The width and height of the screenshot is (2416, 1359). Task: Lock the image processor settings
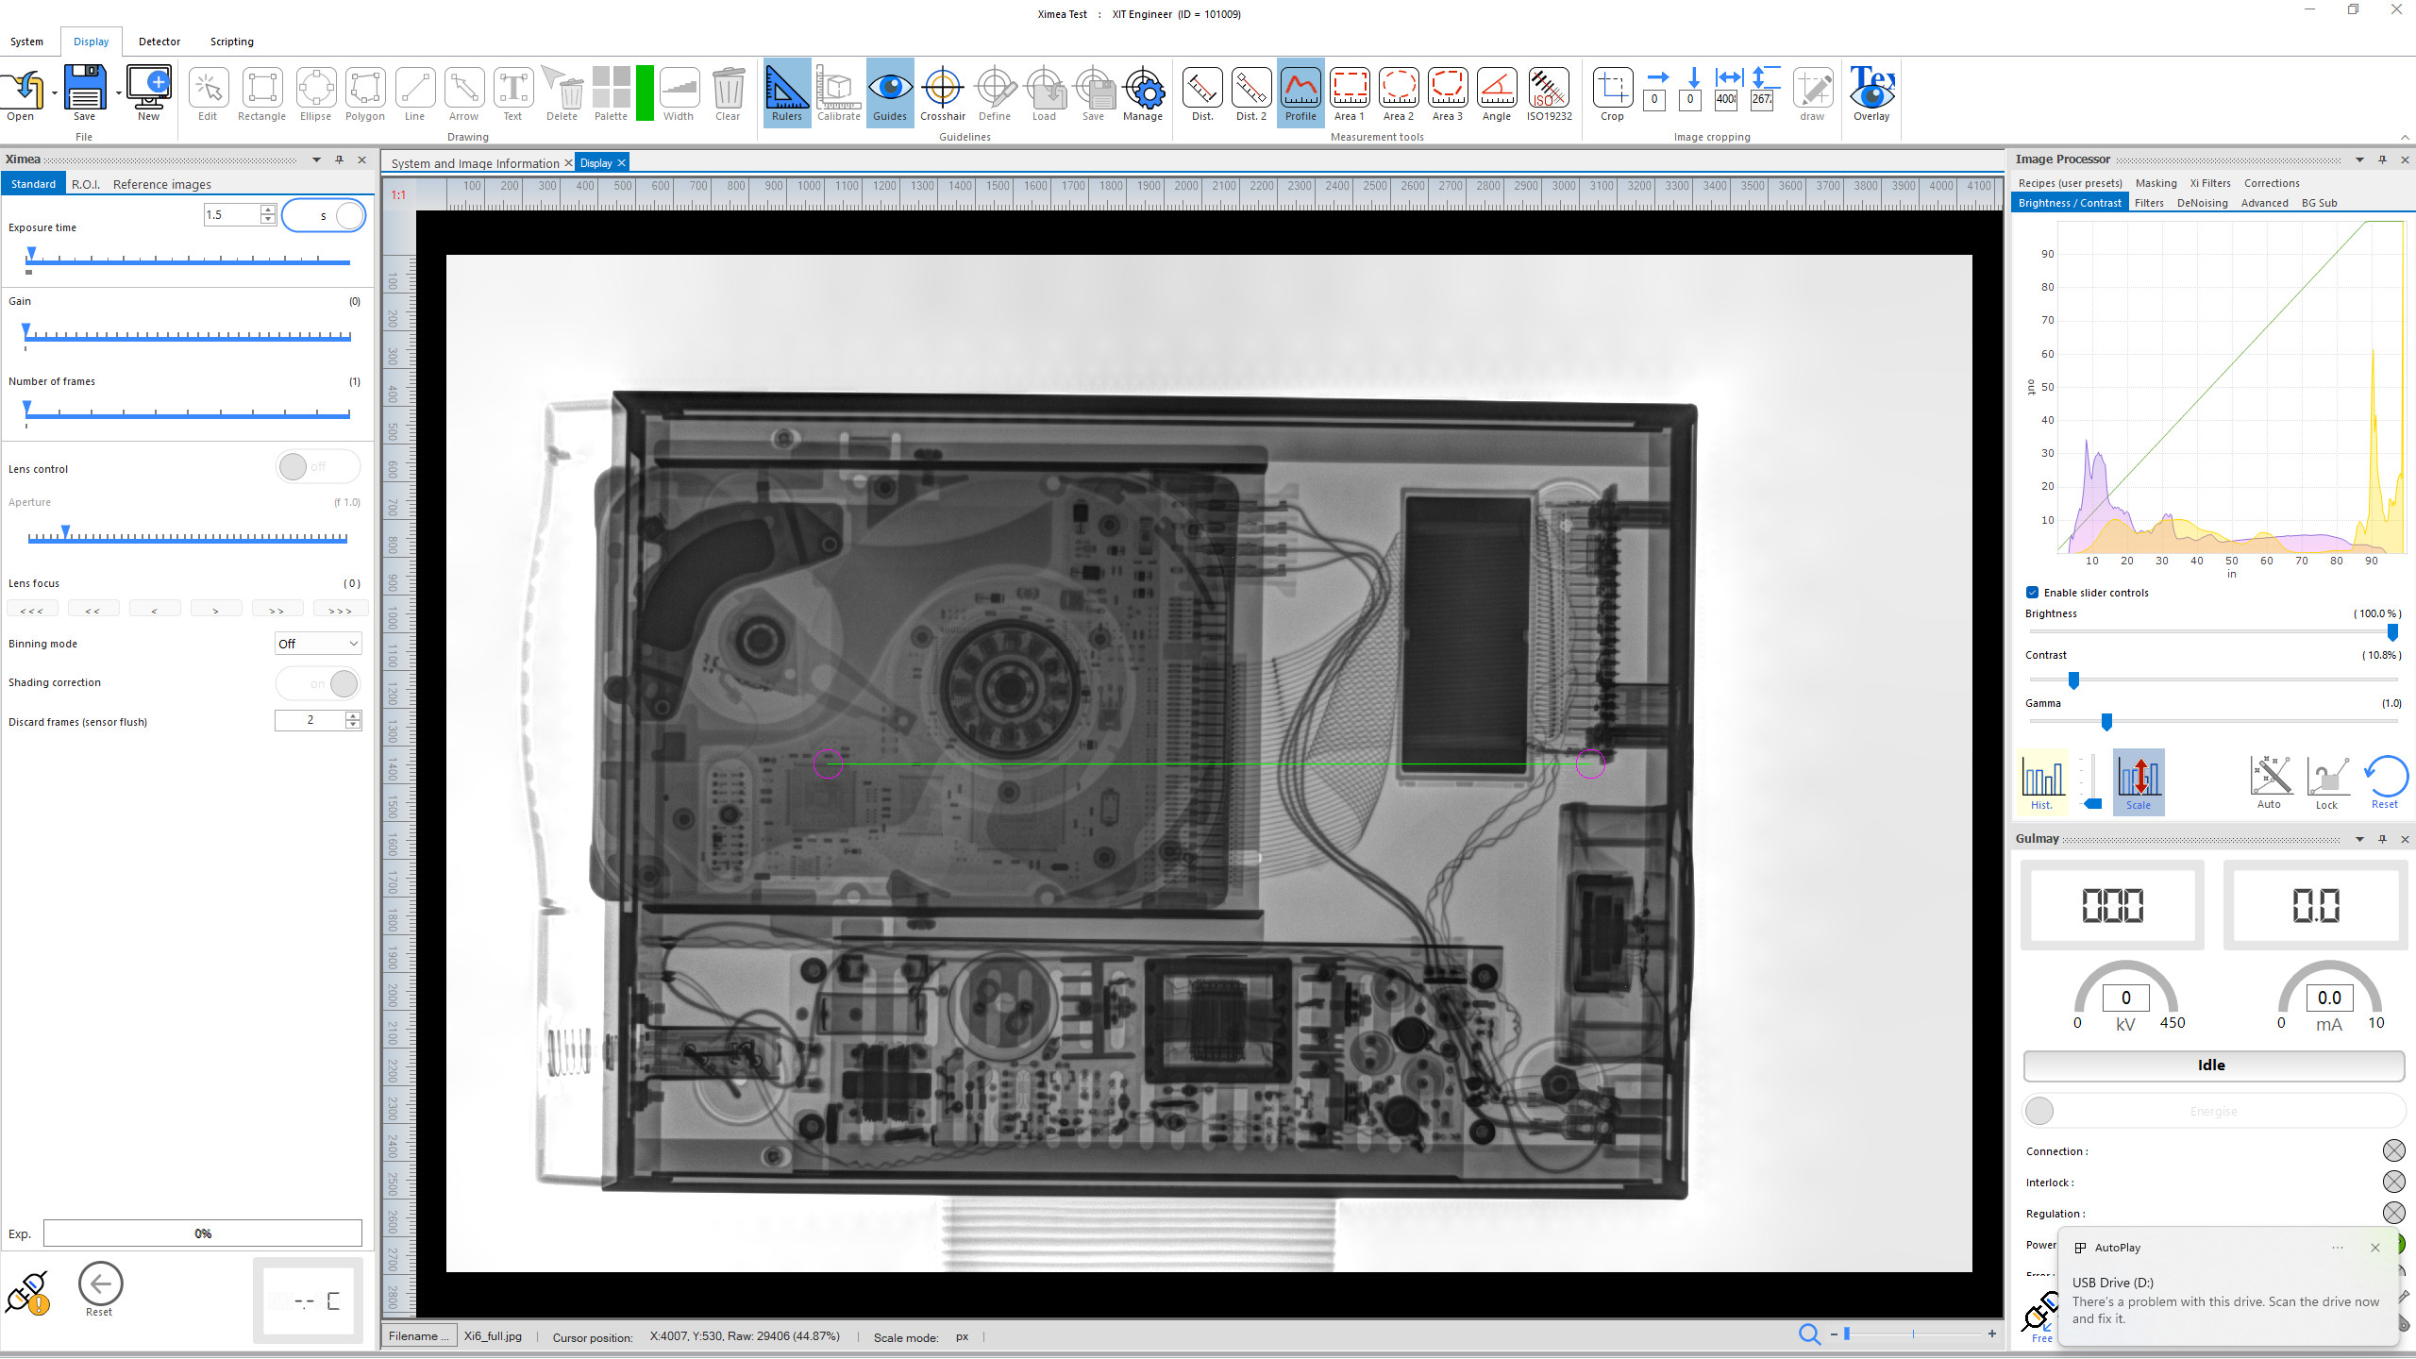point(2327,781)
